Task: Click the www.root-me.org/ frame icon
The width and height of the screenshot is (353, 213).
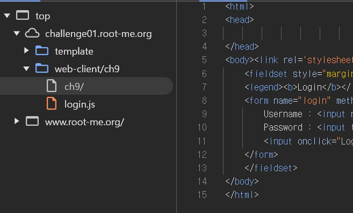Action: pyautogui.click(x=32, y=121)
